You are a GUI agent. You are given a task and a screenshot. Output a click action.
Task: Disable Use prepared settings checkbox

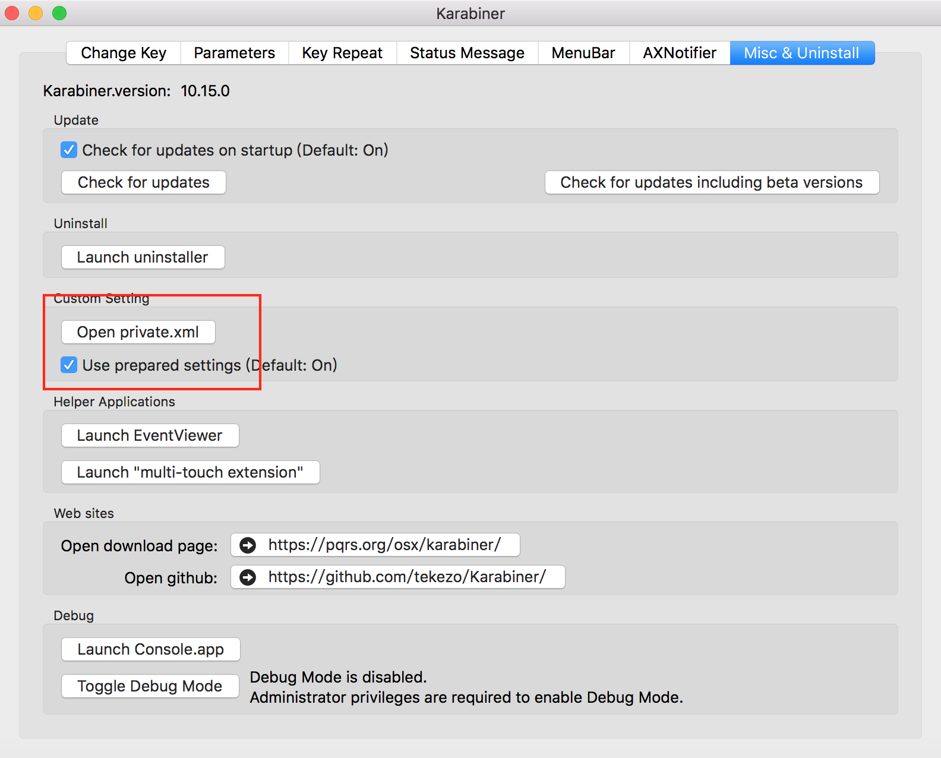[69, 365]
